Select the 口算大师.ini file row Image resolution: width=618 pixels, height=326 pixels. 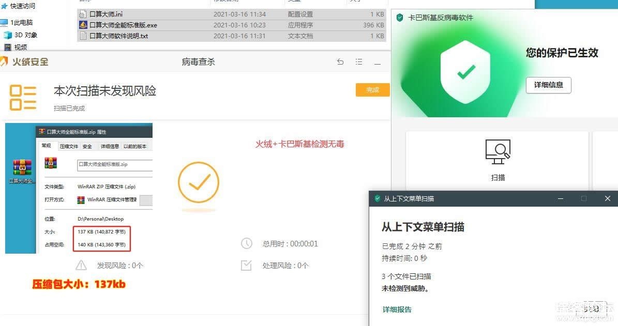232,14
